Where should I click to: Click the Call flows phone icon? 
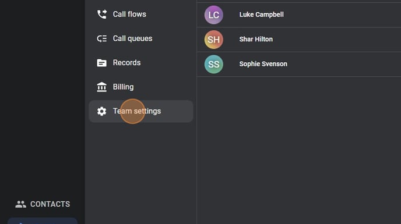102,15
